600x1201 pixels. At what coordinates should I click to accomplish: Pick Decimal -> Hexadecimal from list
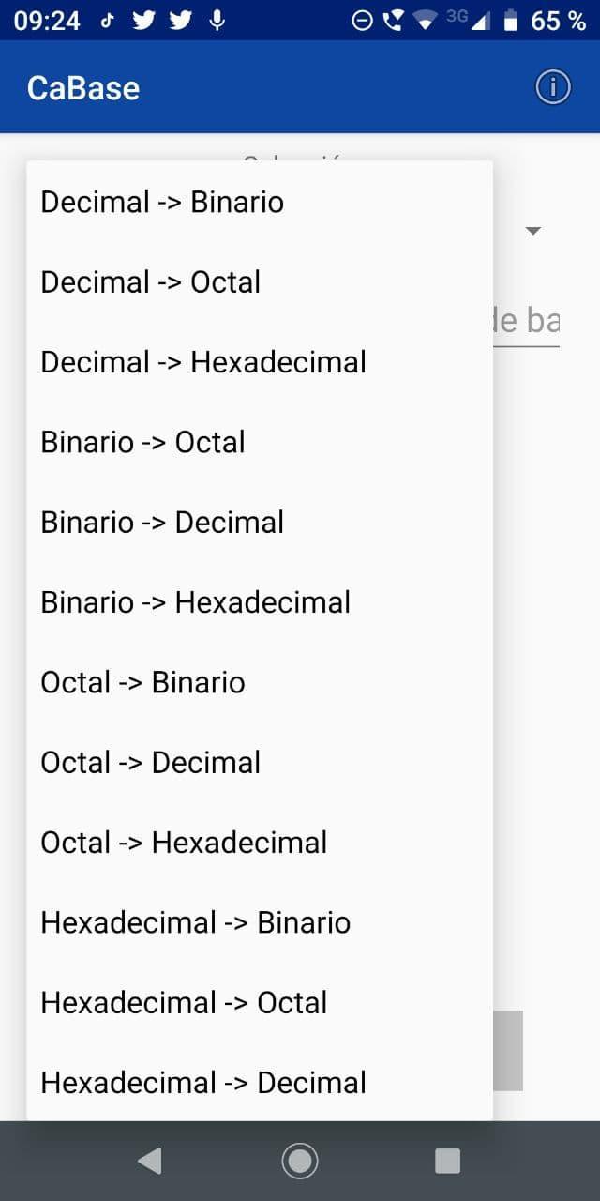[203, 362]
